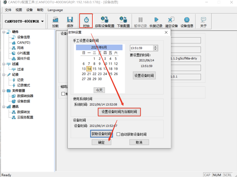237x177 pixels.
Task: Click 下载配置 toolbar icon
Action: pyautogui.click(x=124, y=22)
